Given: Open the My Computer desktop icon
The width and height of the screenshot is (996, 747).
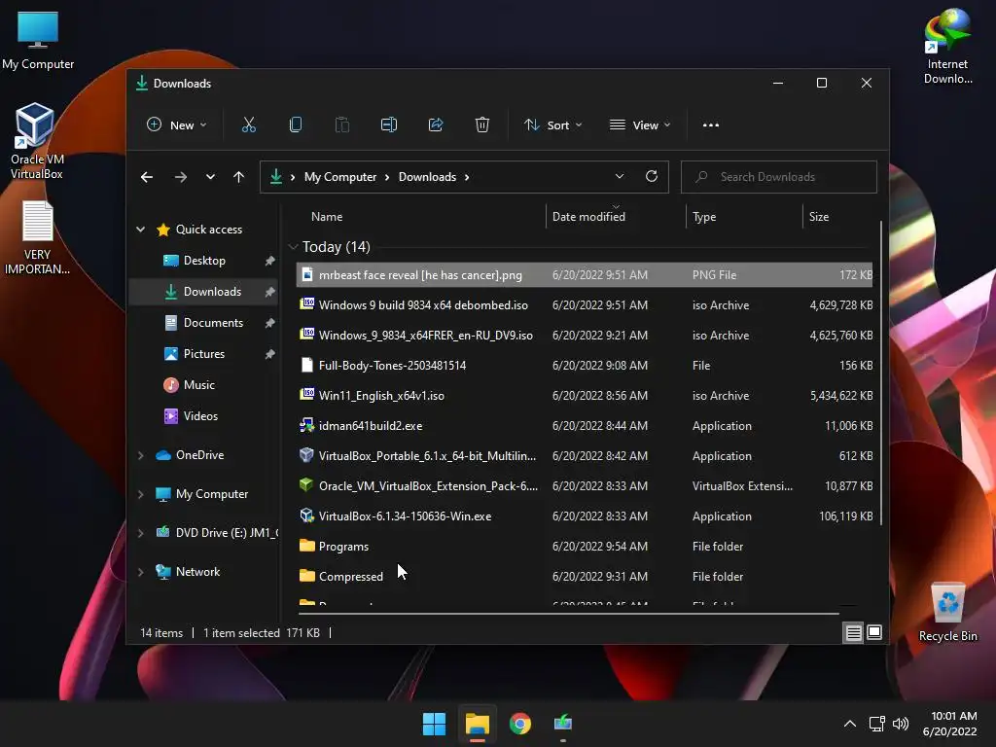Looking at the screenshot, I should click(x=38, y=41).
